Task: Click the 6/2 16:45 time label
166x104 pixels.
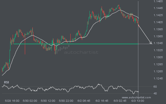Action: click(102, 101)
